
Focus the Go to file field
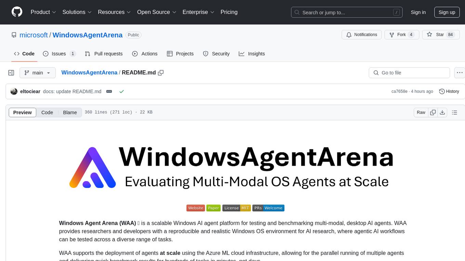(x=409, y=73)
